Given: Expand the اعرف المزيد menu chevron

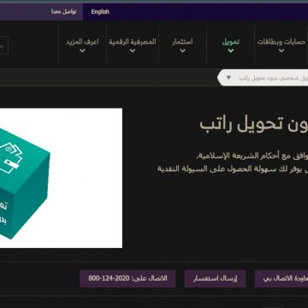Looking at the screenshot, I should [x=82, y=51].
